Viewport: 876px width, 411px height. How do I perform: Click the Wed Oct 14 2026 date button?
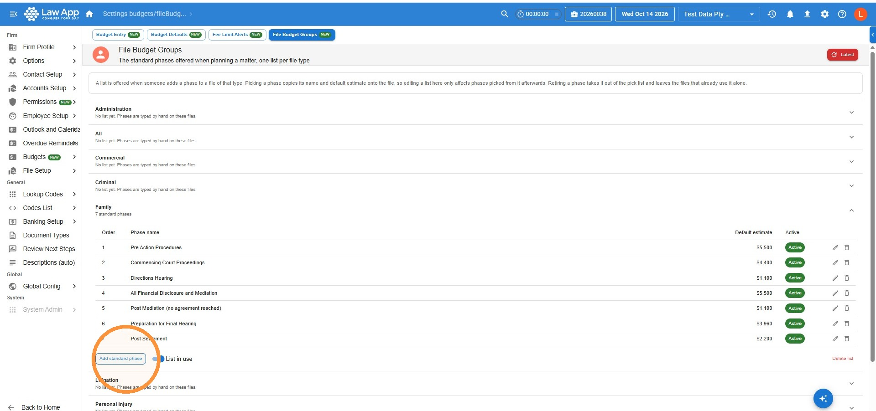point(645,14)
